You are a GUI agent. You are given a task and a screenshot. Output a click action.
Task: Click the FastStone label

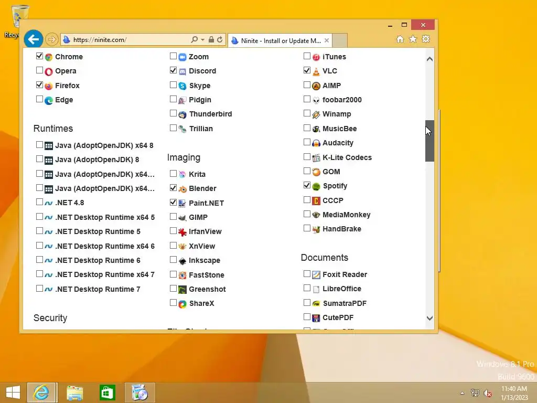point(207,275)
